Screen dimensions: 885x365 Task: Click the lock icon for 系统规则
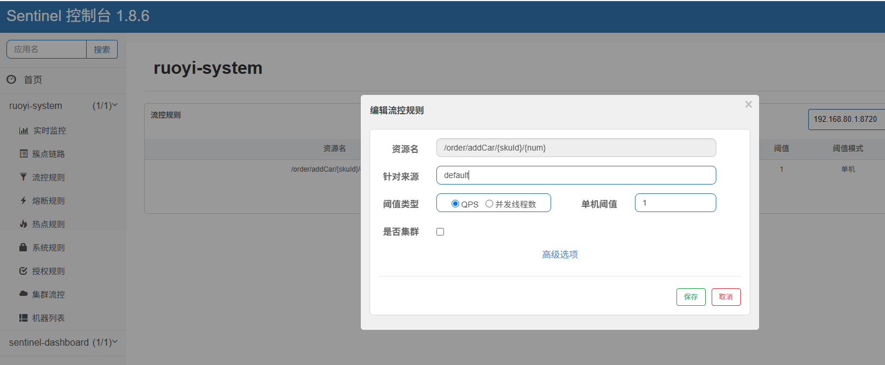[x=23, y=248]
